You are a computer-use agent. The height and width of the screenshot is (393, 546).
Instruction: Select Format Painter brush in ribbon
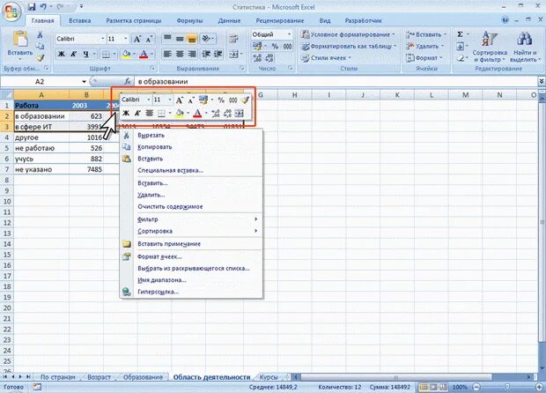[40, 58]
